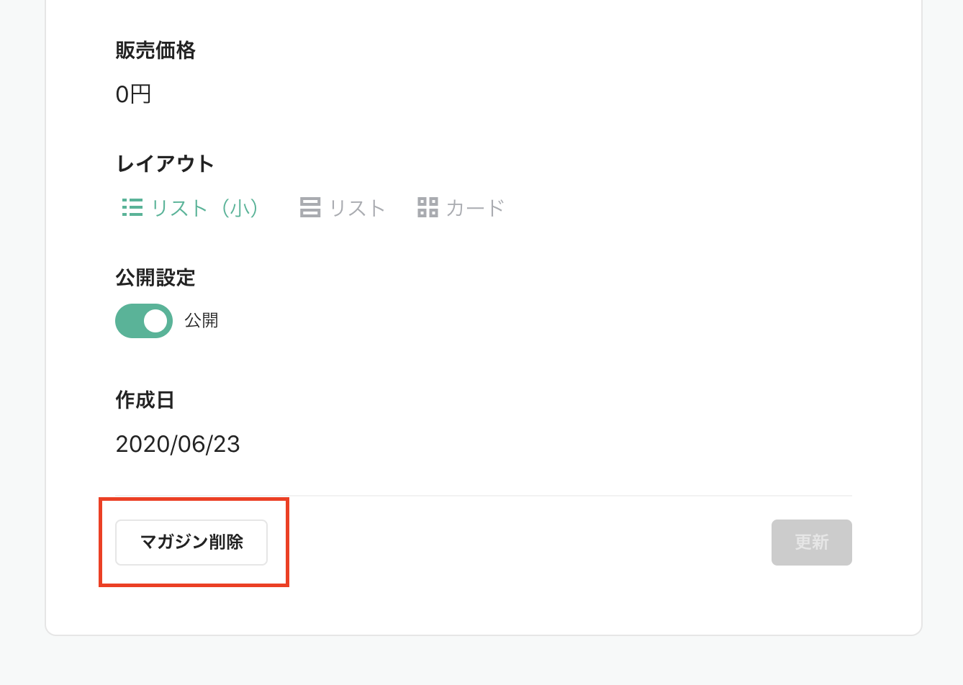Select the small list layout icon

click(x=132, y=208)
